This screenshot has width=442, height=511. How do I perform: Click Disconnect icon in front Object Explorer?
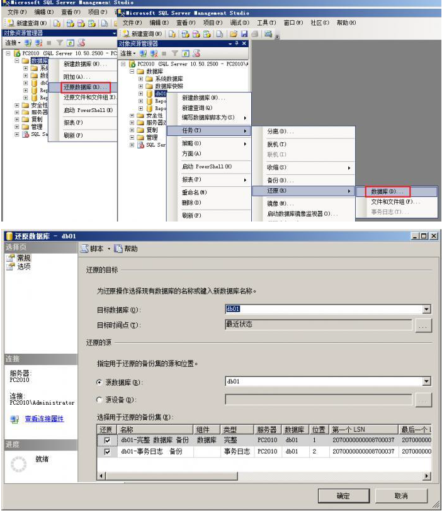tap(154, 53)
